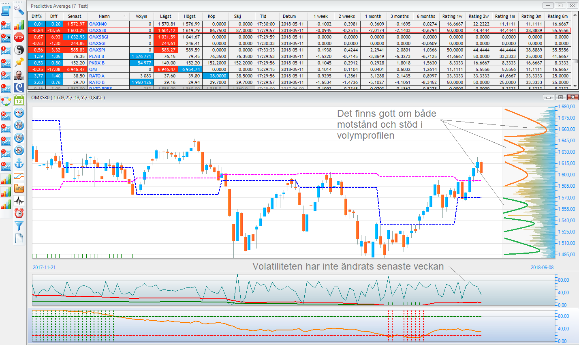Viewport: 579px width, 345px height.
Task: Open the scroll document icon in sidebar
Action: coord(6,11)
